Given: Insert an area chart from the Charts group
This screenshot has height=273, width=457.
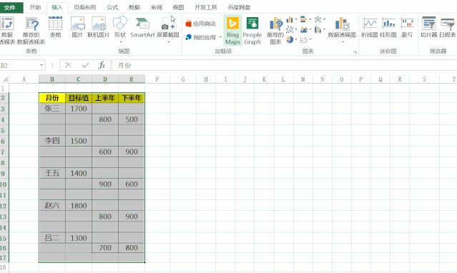Looking at the screenshot, I should (x=303, y=29).
